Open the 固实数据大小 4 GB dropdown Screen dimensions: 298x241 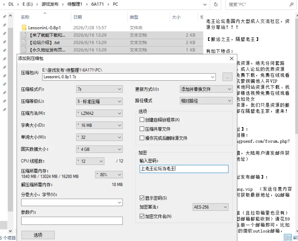point(99,149)
